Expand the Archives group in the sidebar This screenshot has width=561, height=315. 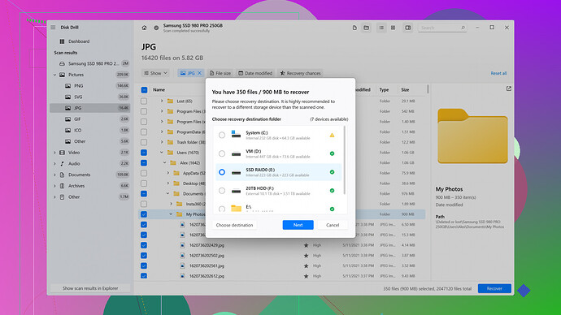[54, 186]
